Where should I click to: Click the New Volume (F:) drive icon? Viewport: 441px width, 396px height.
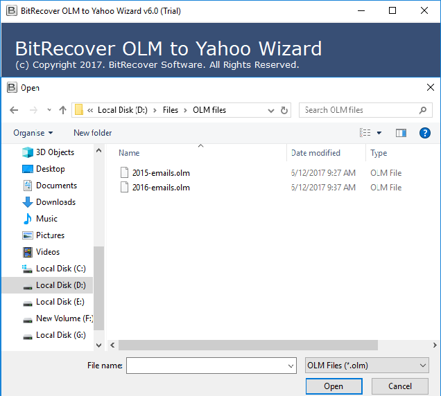[28, 320]
